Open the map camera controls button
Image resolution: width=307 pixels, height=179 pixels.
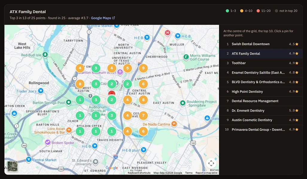click(211, 163)
